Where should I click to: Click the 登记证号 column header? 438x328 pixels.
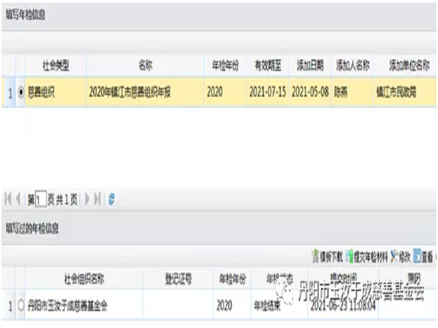coord(178,279)
